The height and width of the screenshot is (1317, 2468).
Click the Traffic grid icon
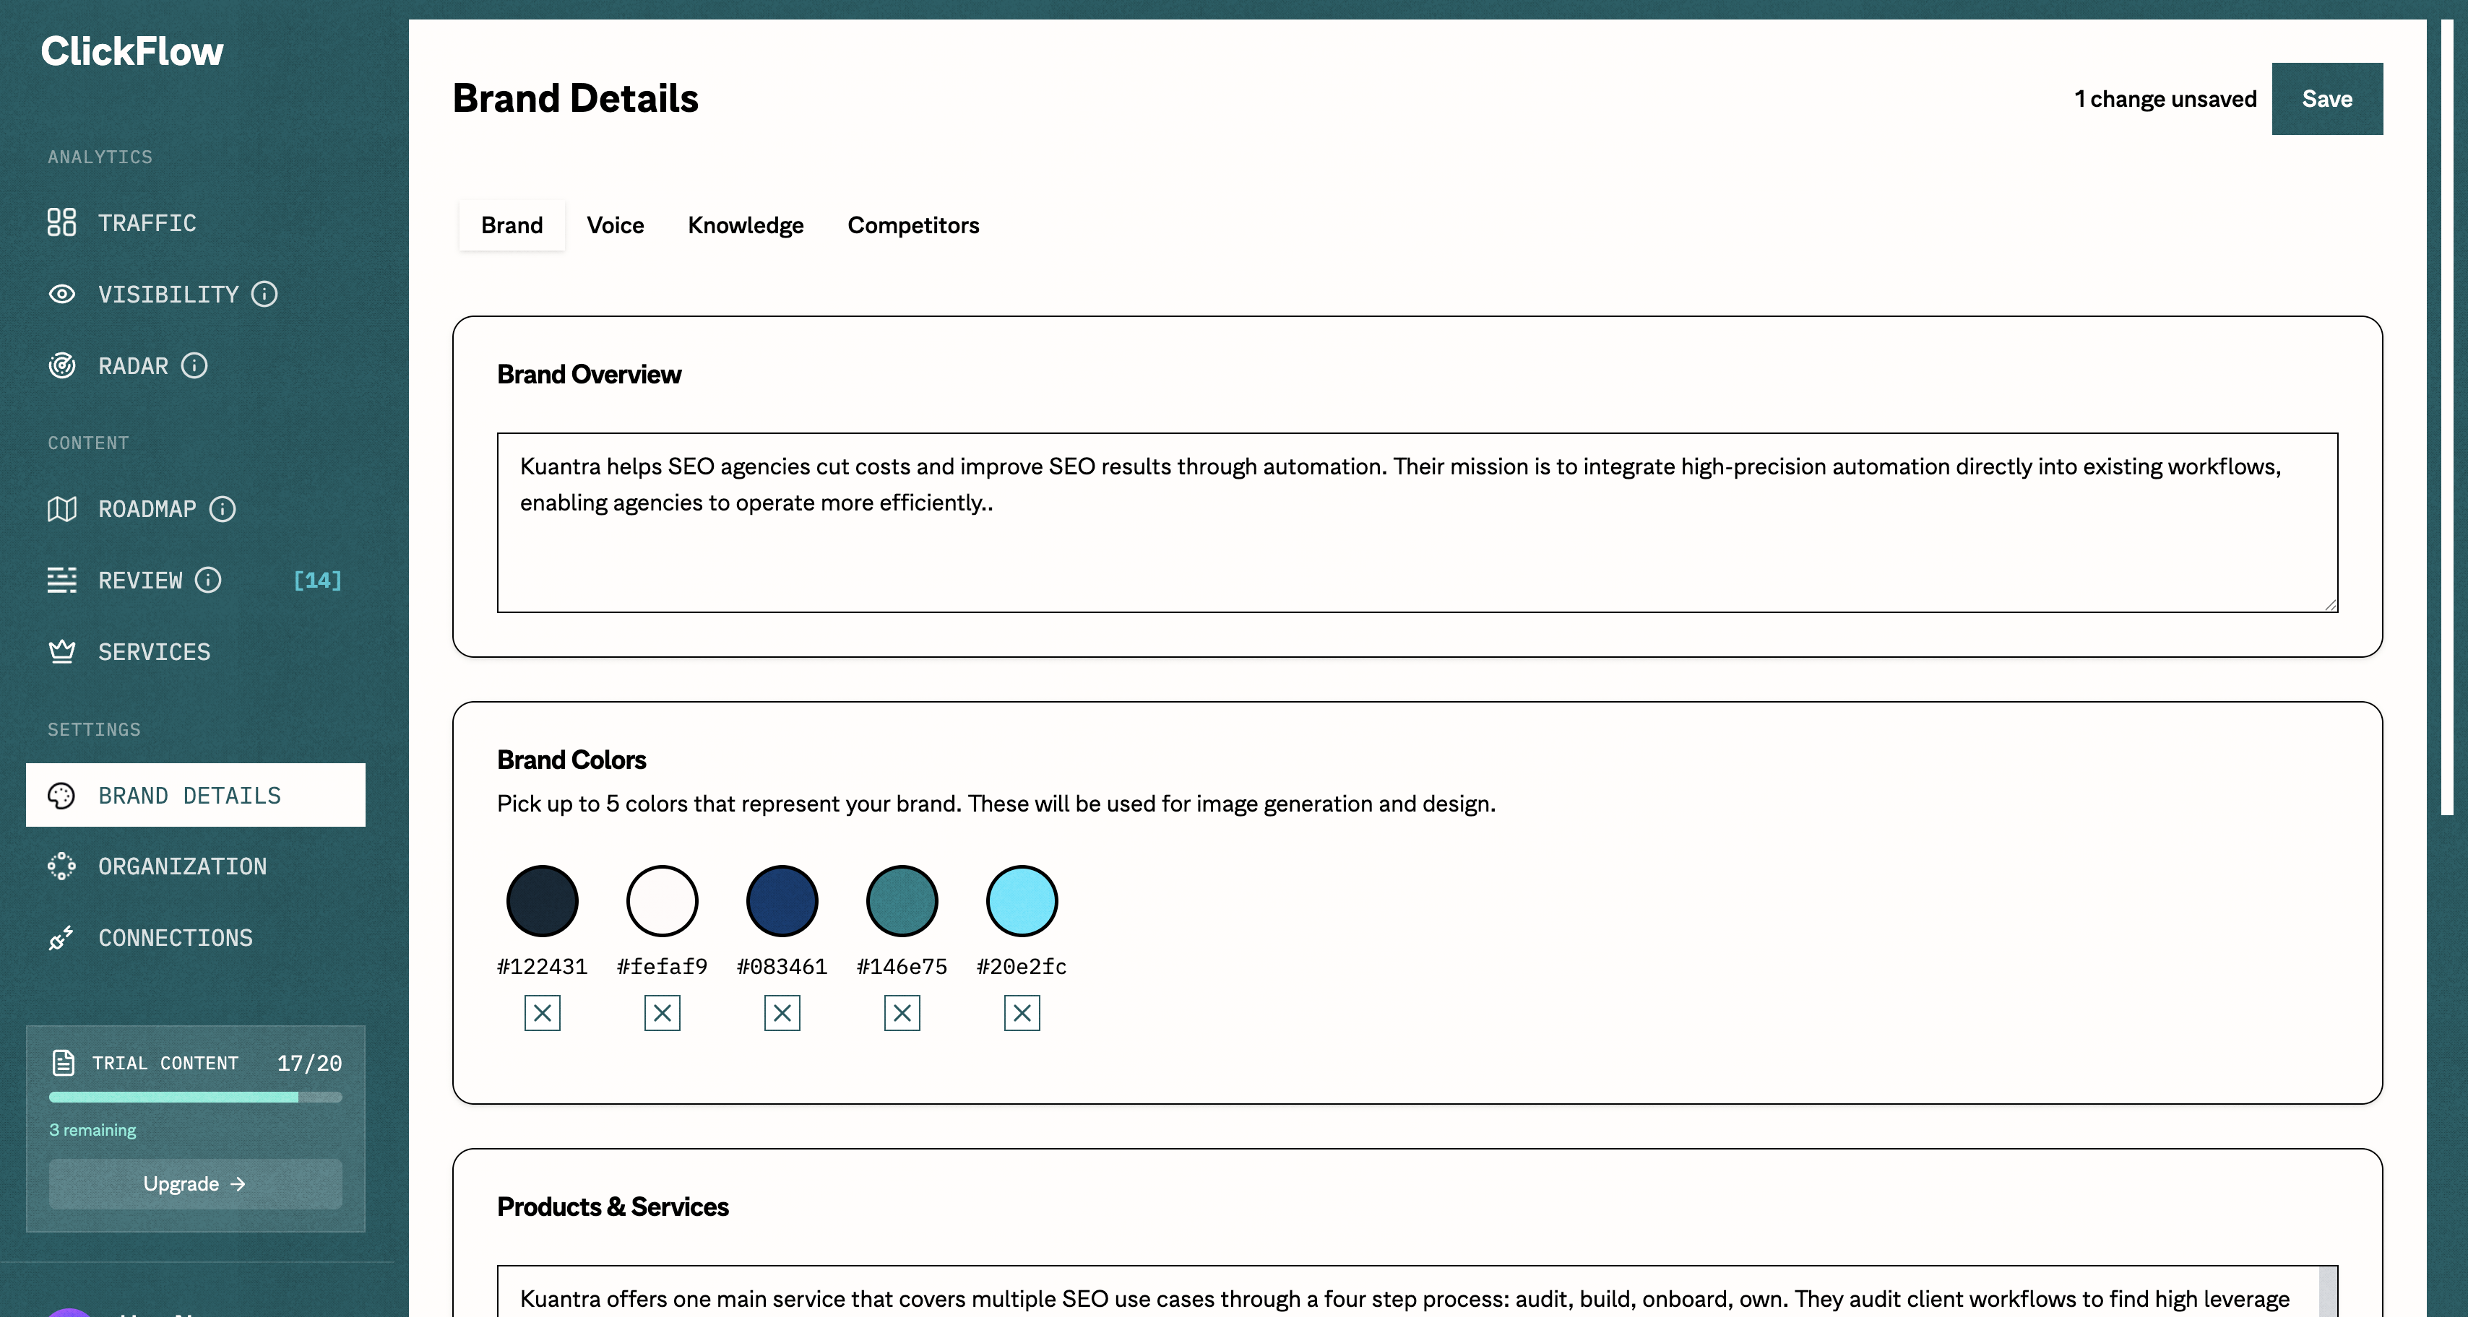[x=61, y=222]
